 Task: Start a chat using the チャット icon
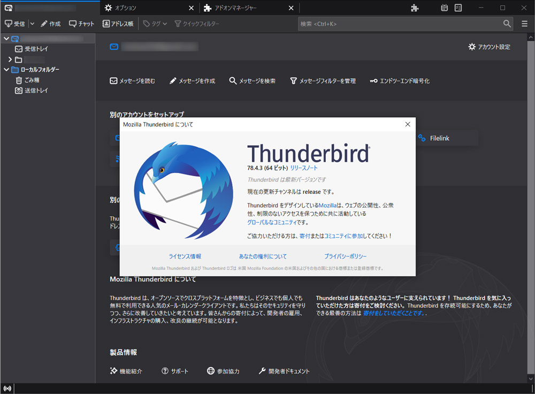pos(81,23)
